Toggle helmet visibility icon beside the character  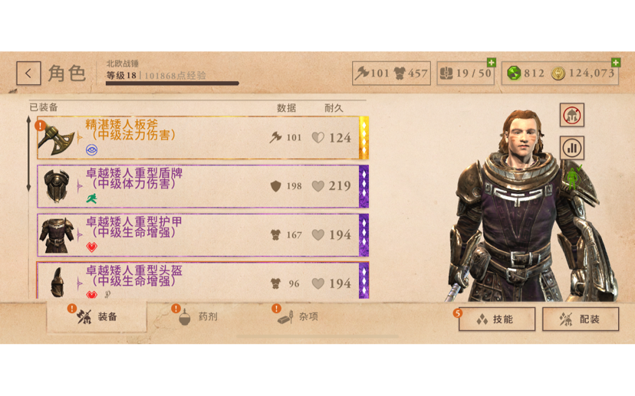pos(572,116)
